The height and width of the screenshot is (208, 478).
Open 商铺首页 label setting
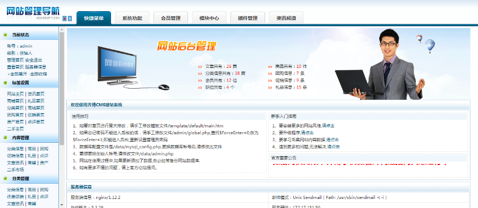click(15, 101)
